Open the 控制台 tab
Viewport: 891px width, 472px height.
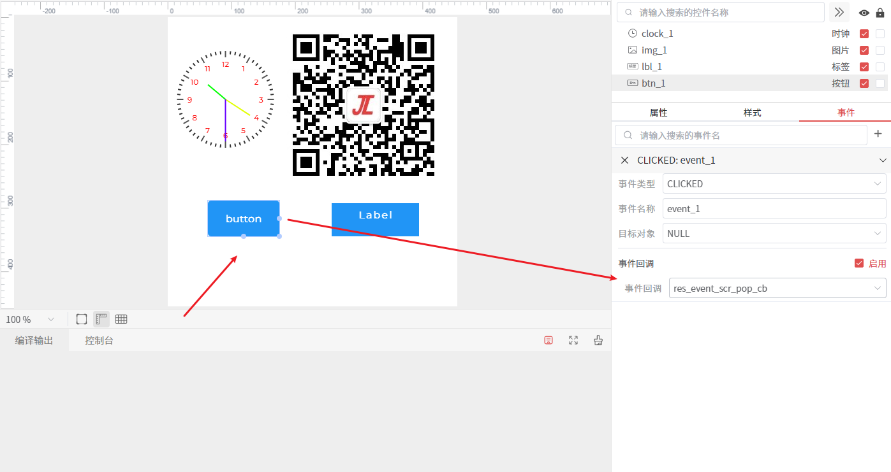tap(99, 340)
